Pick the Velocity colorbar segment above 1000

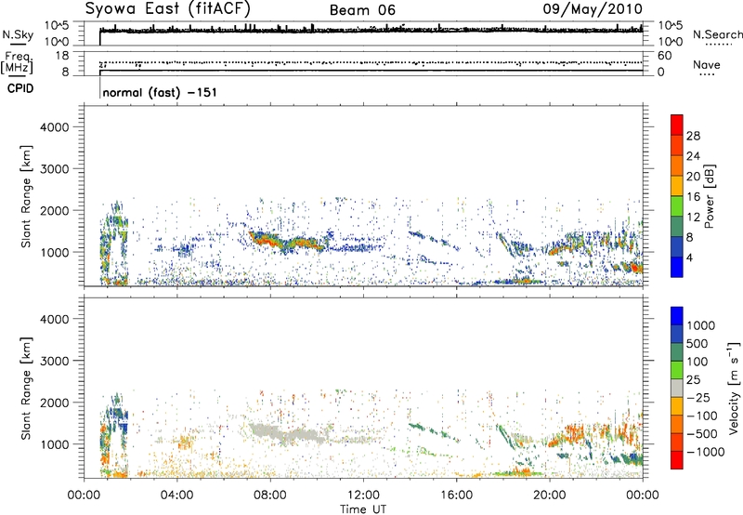click(x=677, y=316)
